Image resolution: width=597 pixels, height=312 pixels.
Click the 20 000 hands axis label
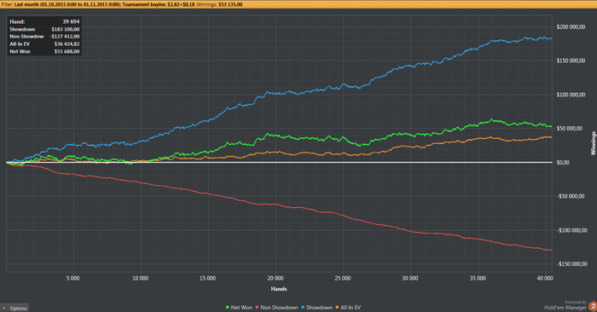pyautogui.click(x=275, y=279)
